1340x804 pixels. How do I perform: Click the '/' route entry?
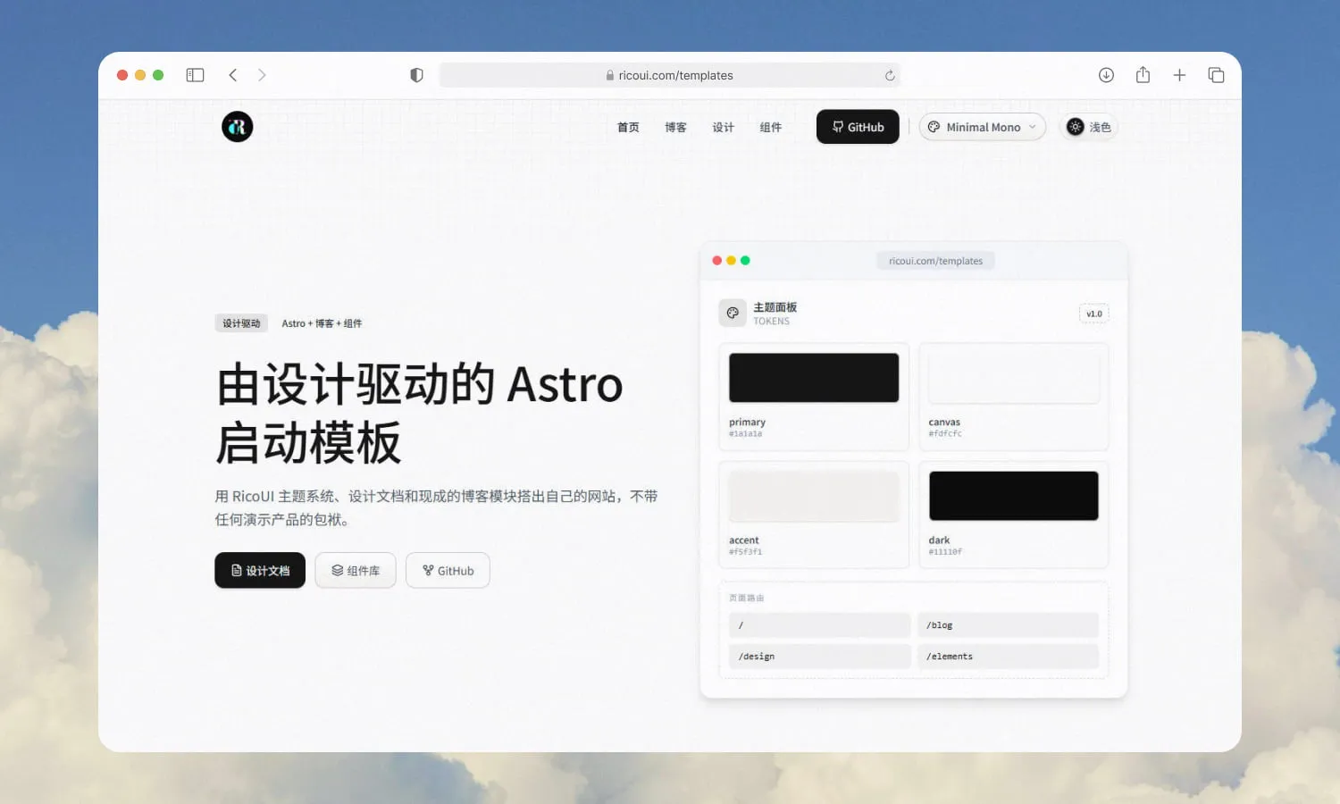click(819, 625)
